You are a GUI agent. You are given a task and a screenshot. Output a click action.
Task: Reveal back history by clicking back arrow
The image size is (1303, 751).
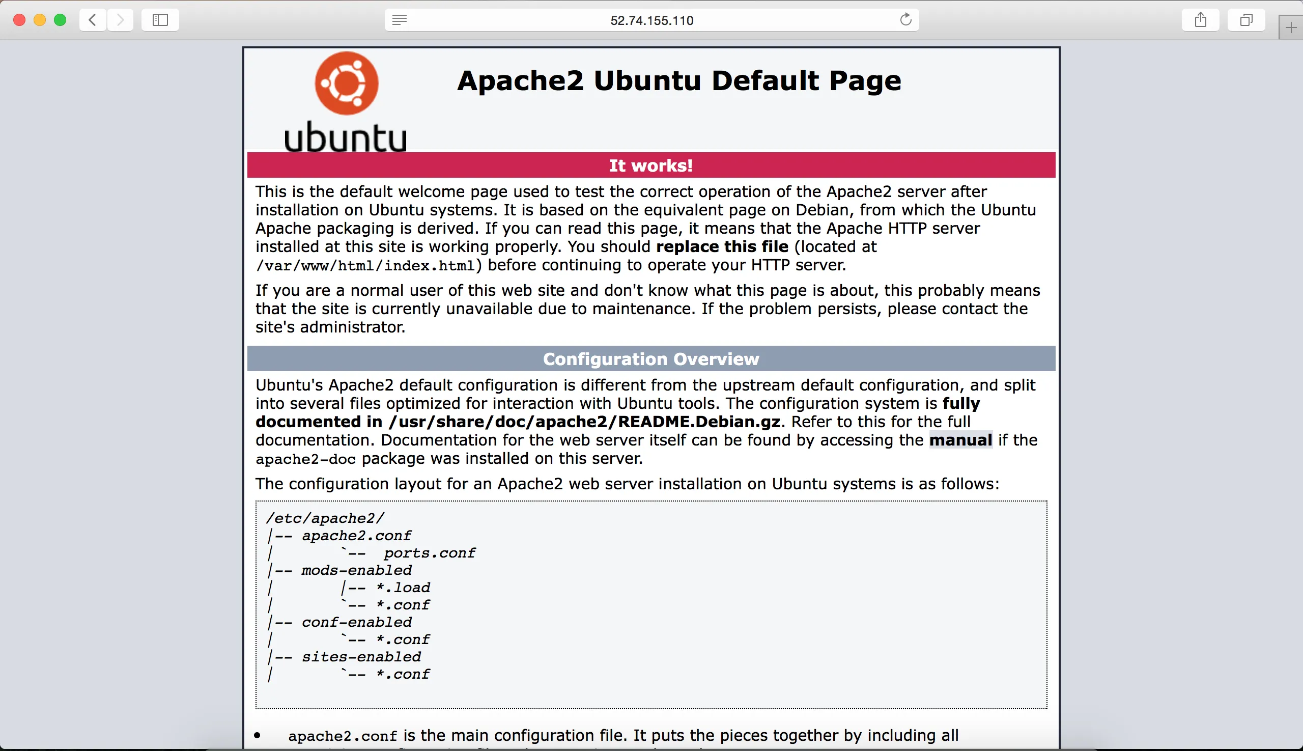tap(92, 20)
